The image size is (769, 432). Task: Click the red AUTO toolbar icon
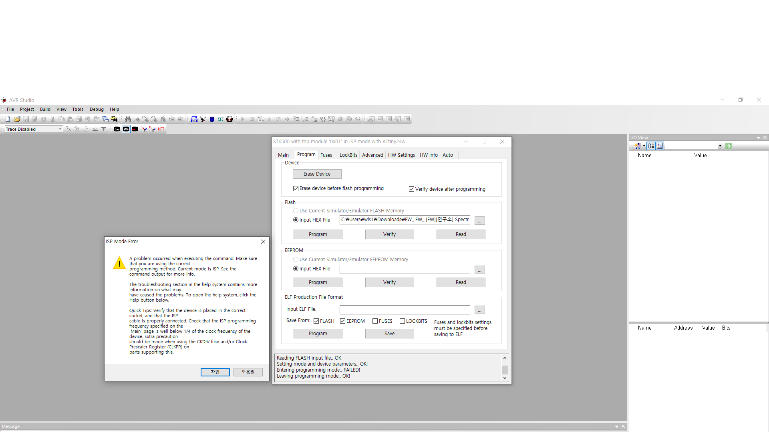tap(161, 129)
